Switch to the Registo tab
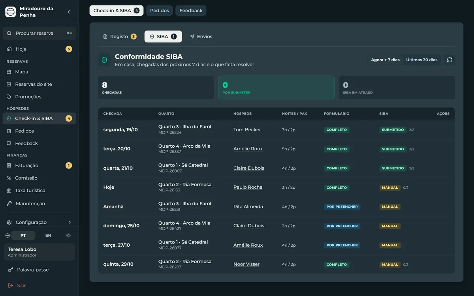This screenshot has width=474, height=296. (119, 36)
